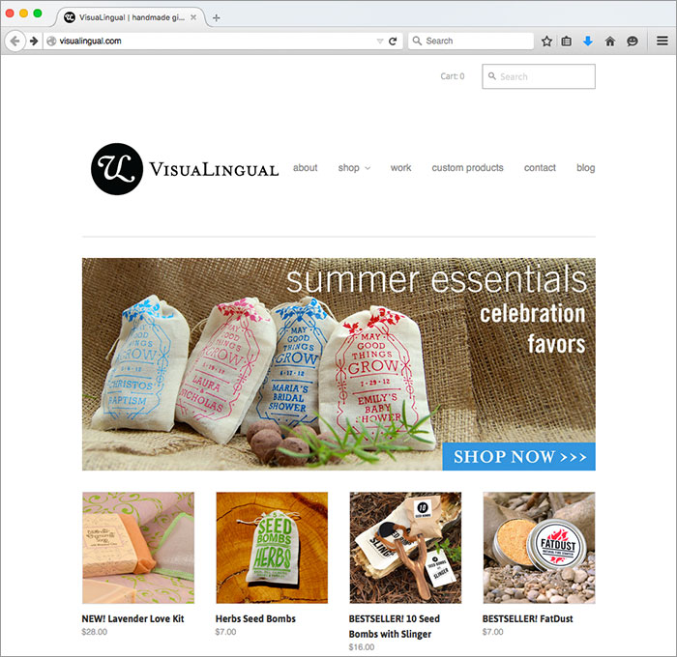Click the site search input field

click(539, 76)
